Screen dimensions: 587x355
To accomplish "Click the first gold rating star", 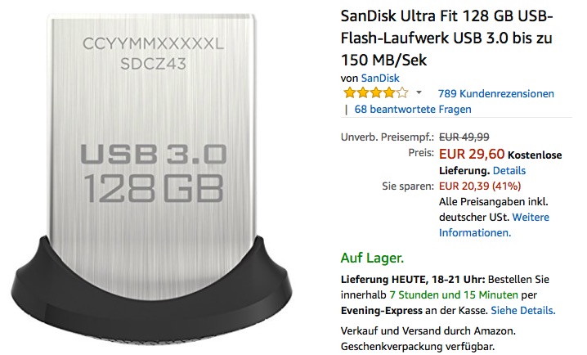I will tap(349, 92).
